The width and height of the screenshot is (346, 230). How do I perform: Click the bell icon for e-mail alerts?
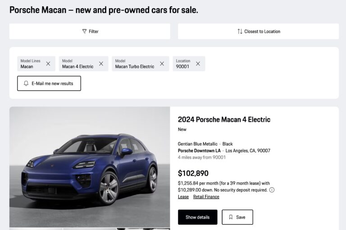[26, 83]
